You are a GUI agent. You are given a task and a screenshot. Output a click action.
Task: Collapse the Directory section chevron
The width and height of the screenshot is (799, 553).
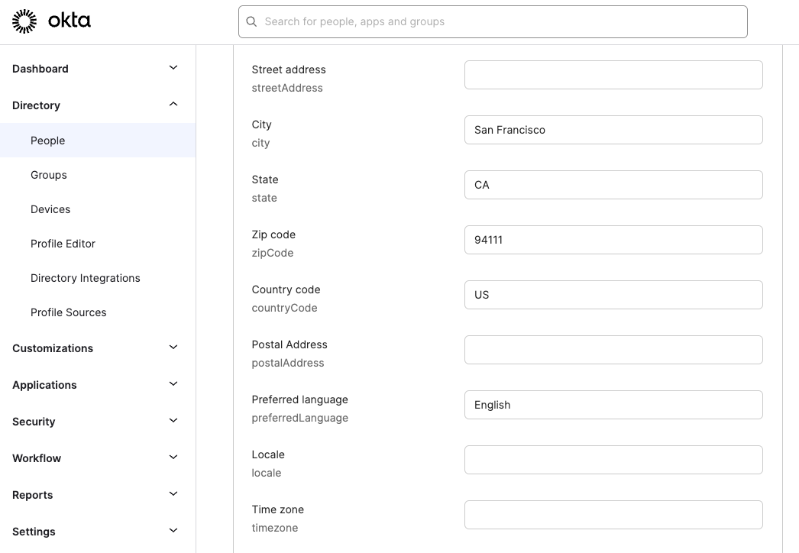tap(173, 105)
